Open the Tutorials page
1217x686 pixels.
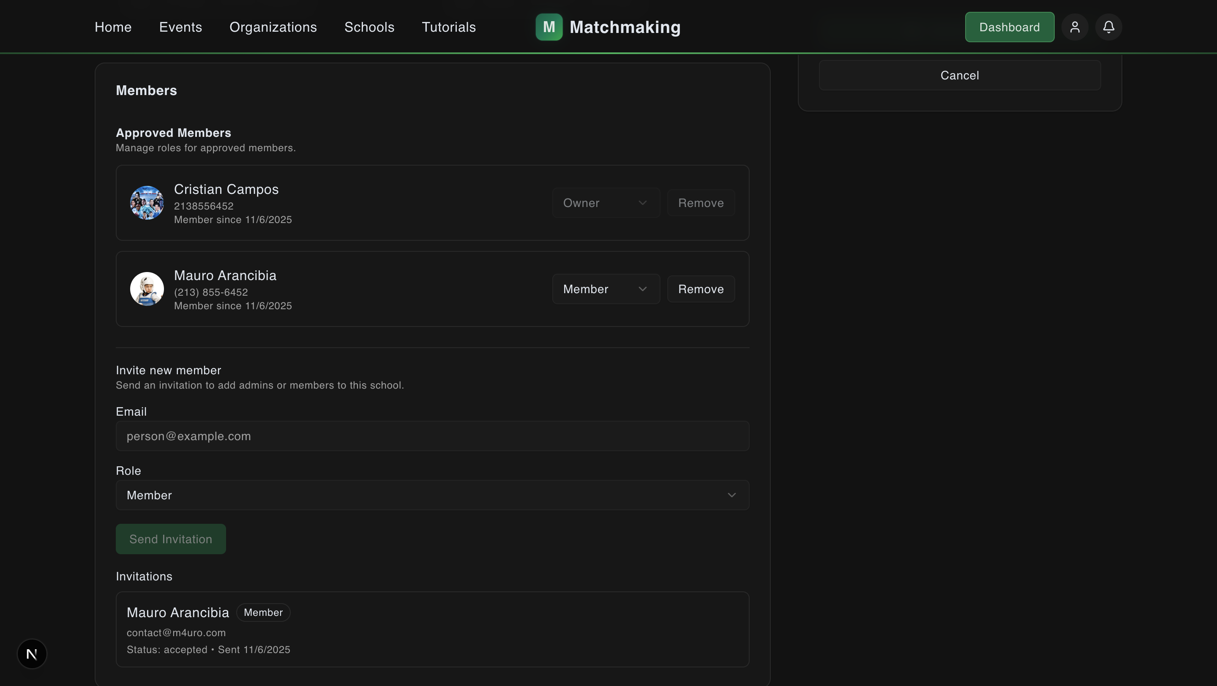click(x=449, y=27)
